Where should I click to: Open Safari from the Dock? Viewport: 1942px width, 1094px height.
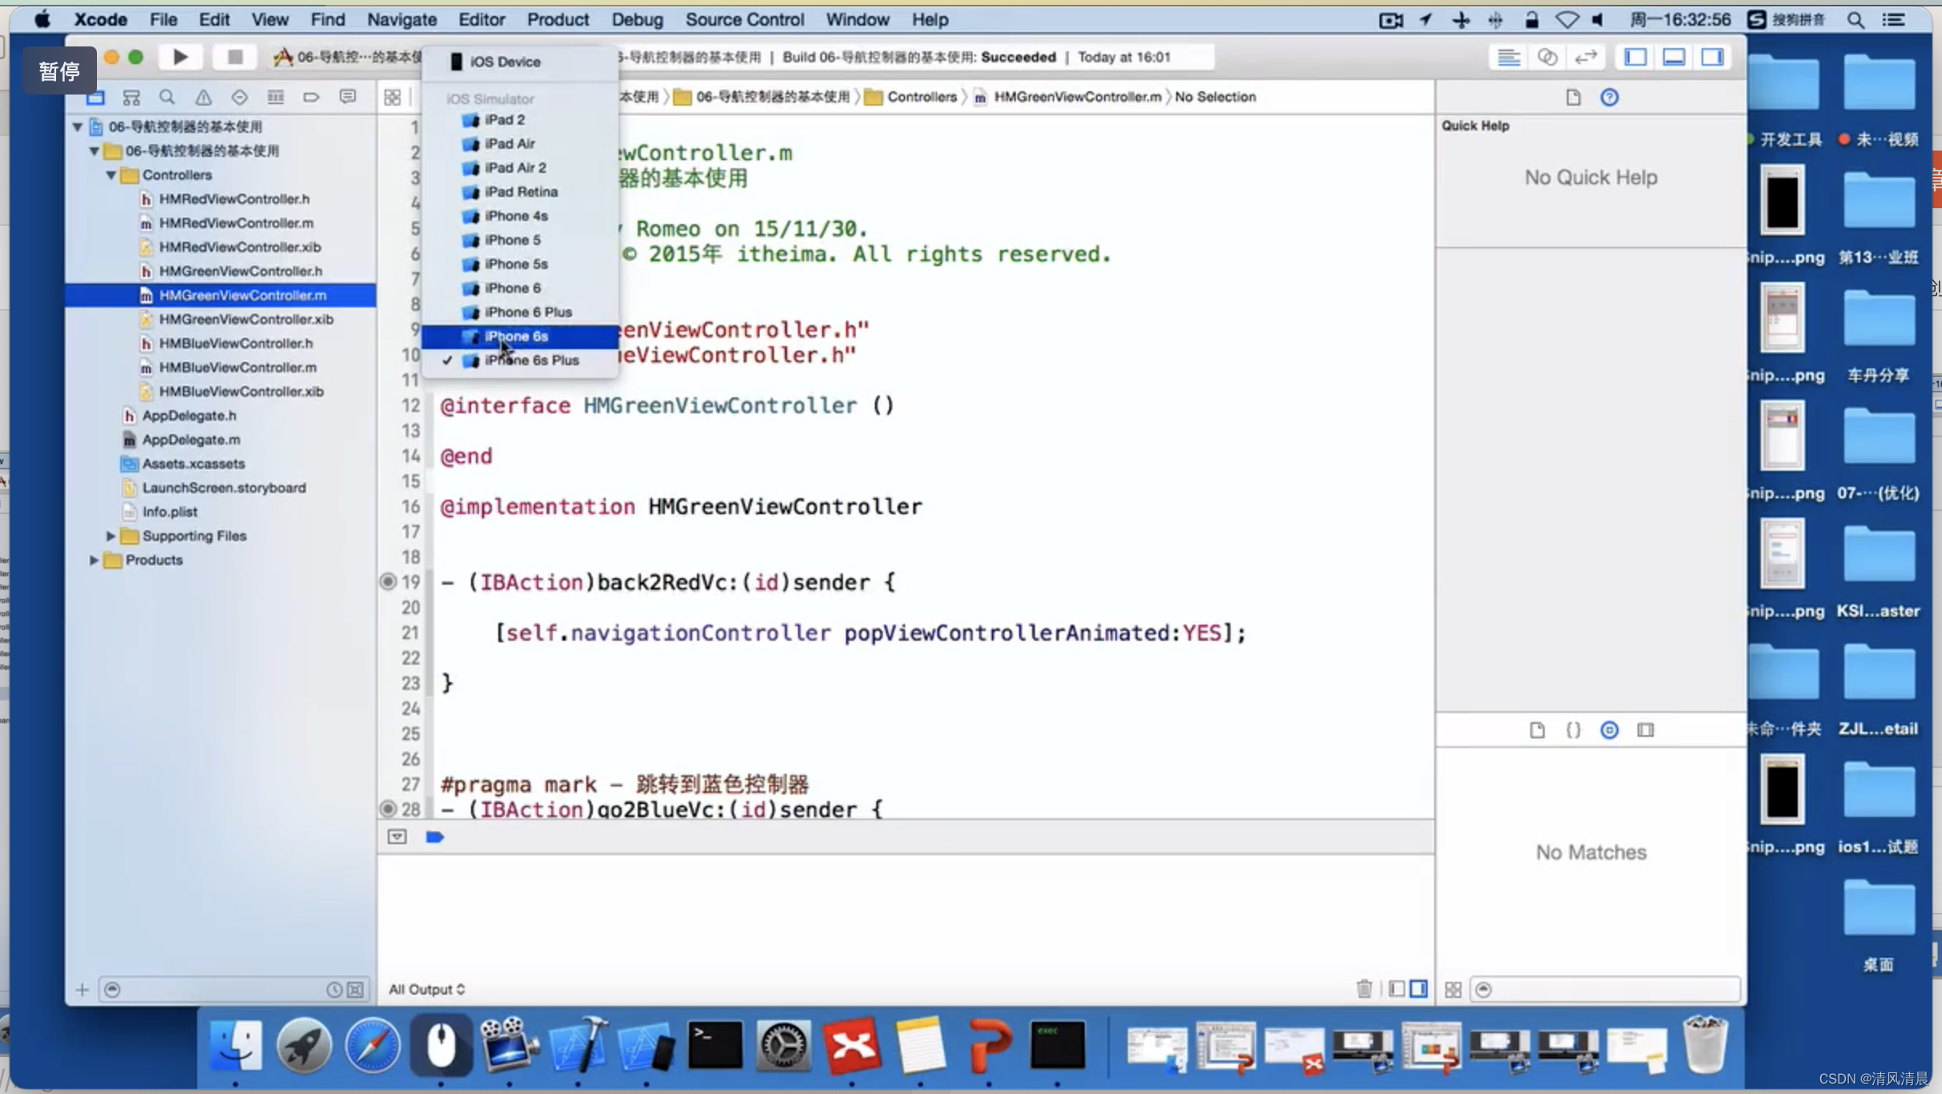[x=373, y=1045]
